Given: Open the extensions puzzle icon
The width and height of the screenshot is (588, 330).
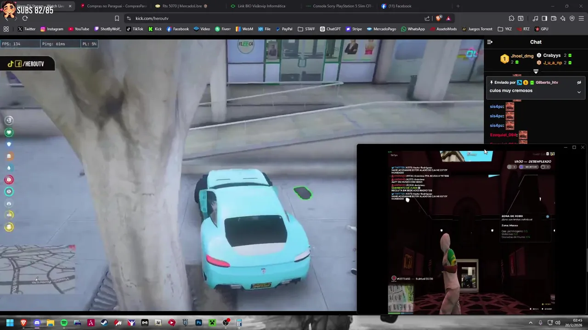Looking at the screenshot, I should pyautogui.click(x=511, y=18).
